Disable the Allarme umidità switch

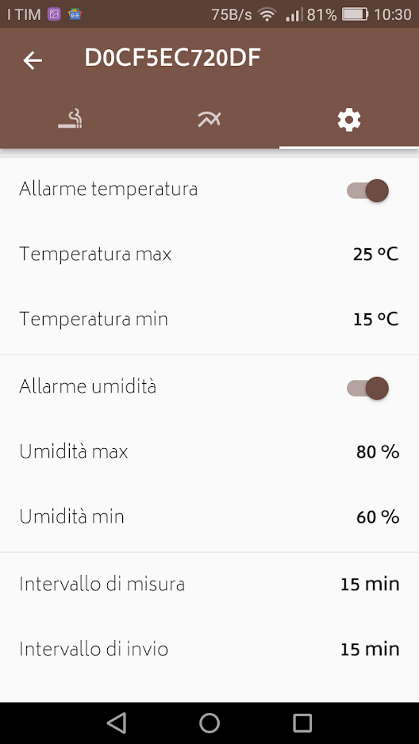pos(367,389)
